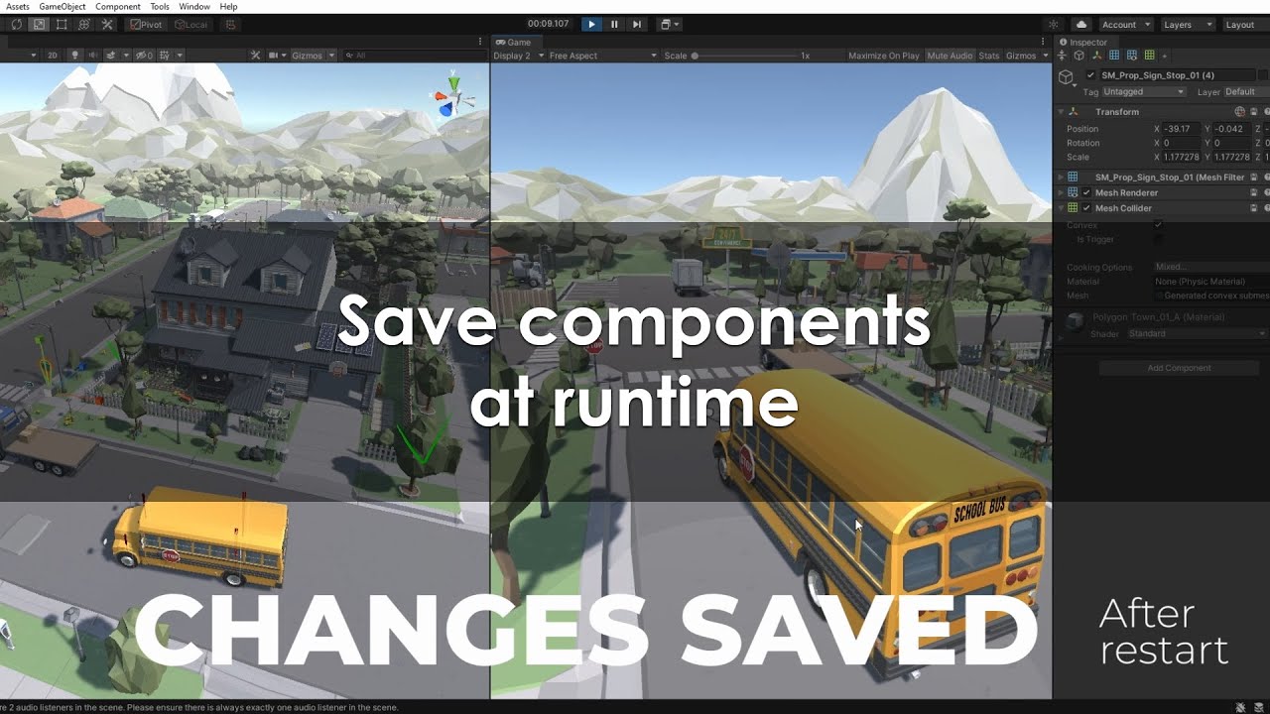This screenshot has width=1270, height=714.
Task: Open the Account dropdown
Action: point(1125,25)
